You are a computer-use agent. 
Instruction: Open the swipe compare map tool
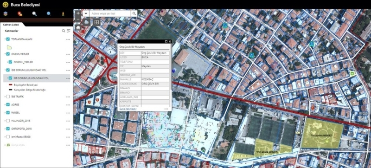pyautogui.click(x=96, y=22)
